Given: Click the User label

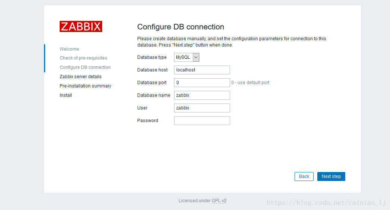Looking at the screenshot, I should point(142,108).
